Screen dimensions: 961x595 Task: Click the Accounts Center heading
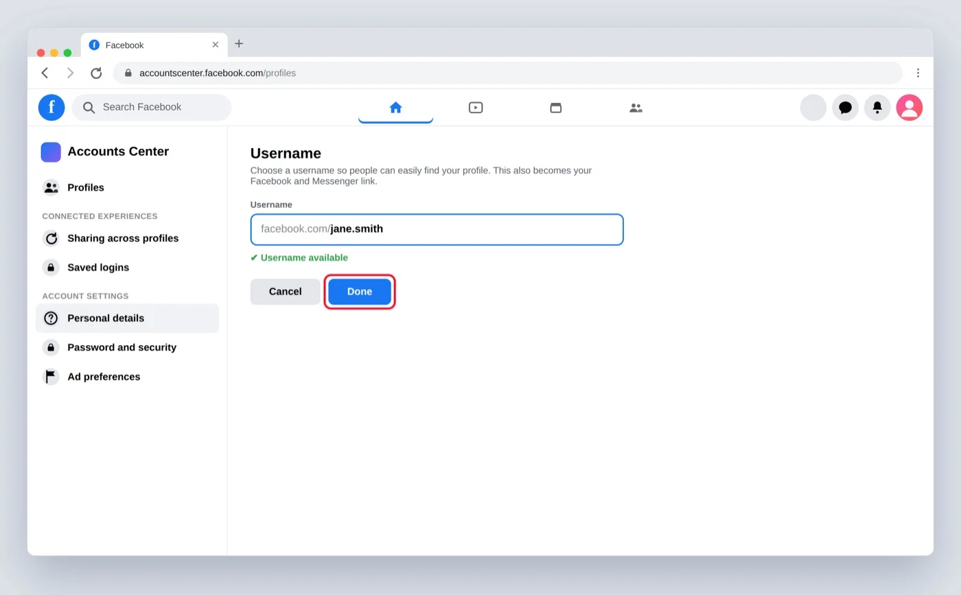pos(118,152)
